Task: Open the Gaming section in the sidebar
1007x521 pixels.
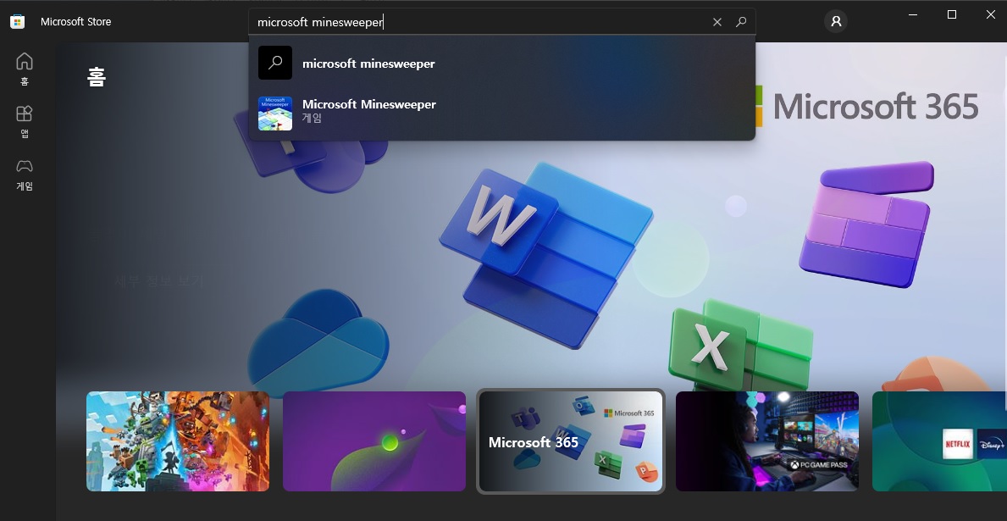Action: (x=25, y=175)
